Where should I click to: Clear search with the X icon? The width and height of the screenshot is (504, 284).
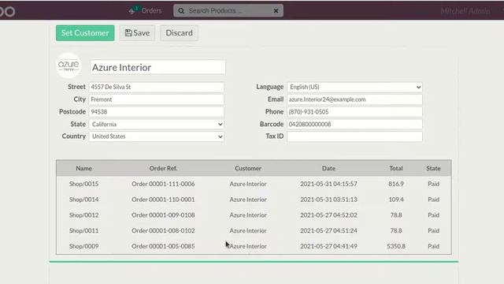tap(276, 10)
